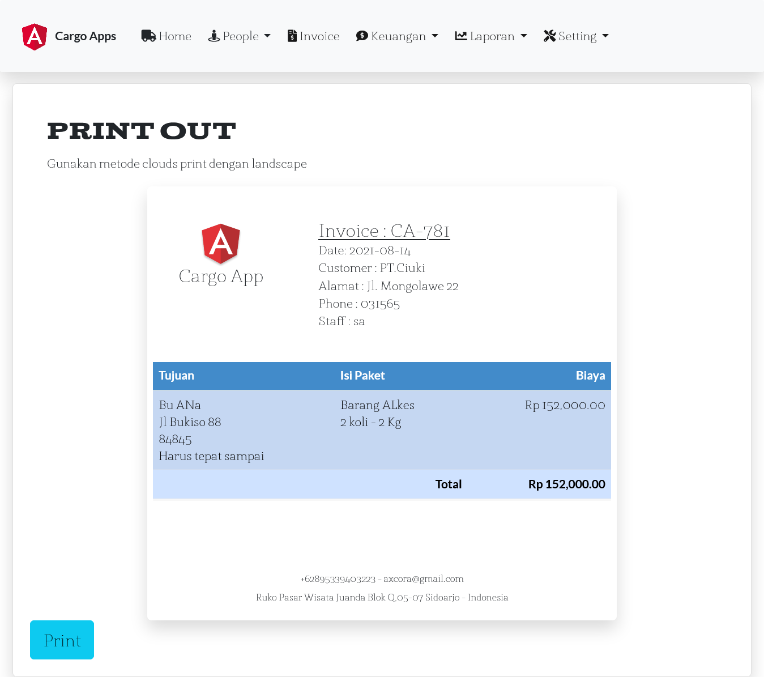Click the Ruko Pasar Wisata address footer
The image size is (764, 677).
[x=382, y=598]
